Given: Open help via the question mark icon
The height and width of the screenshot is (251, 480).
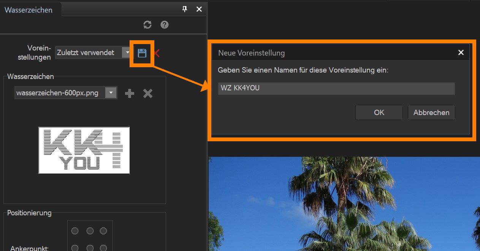Looking at the screenshot, I should pos(164,25).
